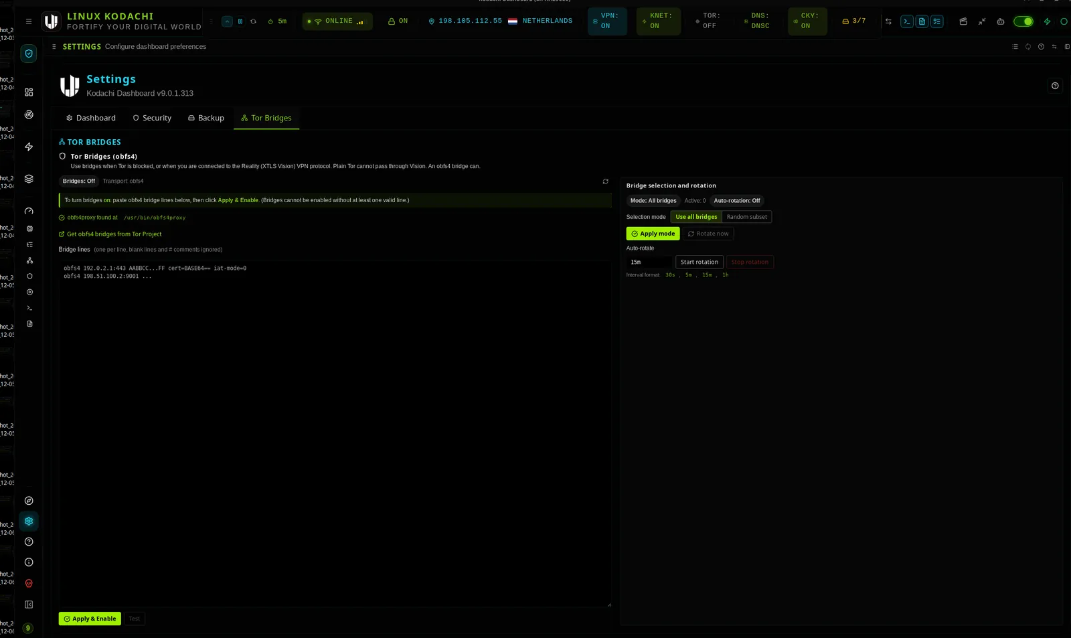This screenshot has width=1071, height=638.
Task: Open the lightning quick-actions sidebar item
Action: pos(29,147)
